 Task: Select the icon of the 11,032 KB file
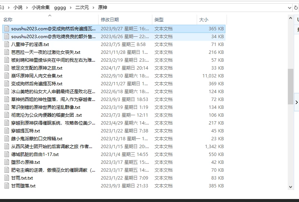point(7,76)
